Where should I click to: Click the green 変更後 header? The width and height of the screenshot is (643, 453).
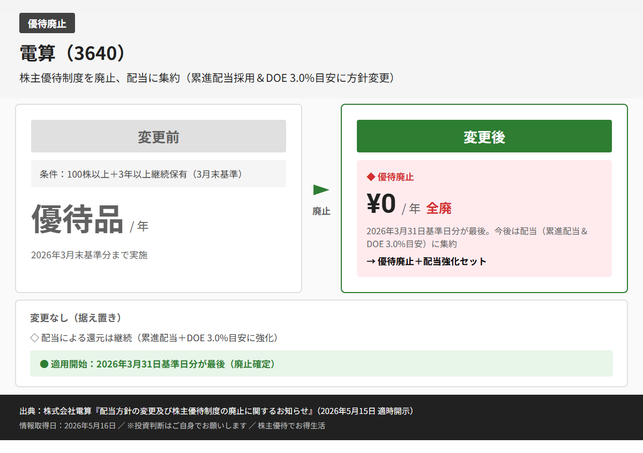[484, 136]
